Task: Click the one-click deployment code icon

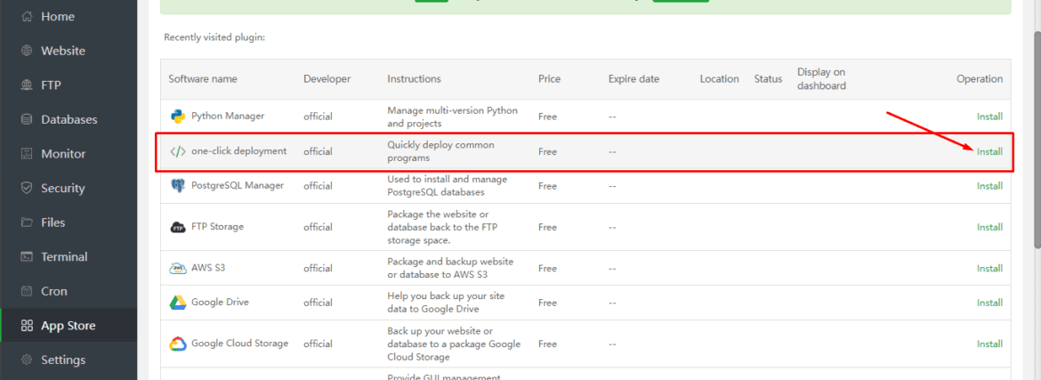Action: coord(177,151)
